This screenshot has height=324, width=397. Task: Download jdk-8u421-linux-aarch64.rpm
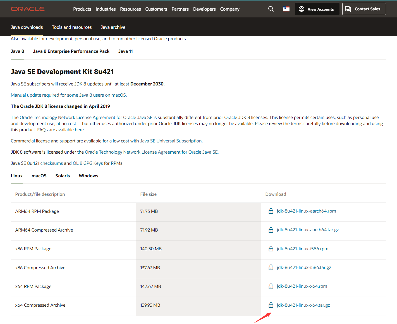pos(306,211)
